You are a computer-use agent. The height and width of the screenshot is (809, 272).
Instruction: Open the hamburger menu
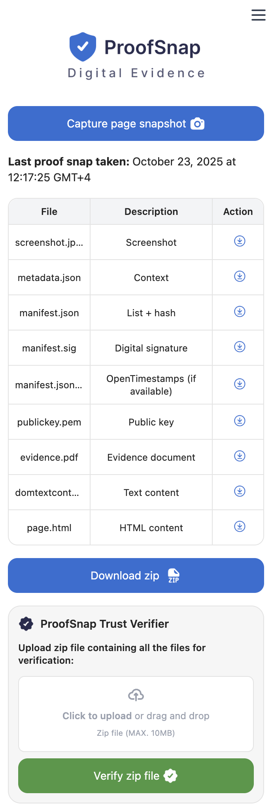pos(258,15)
